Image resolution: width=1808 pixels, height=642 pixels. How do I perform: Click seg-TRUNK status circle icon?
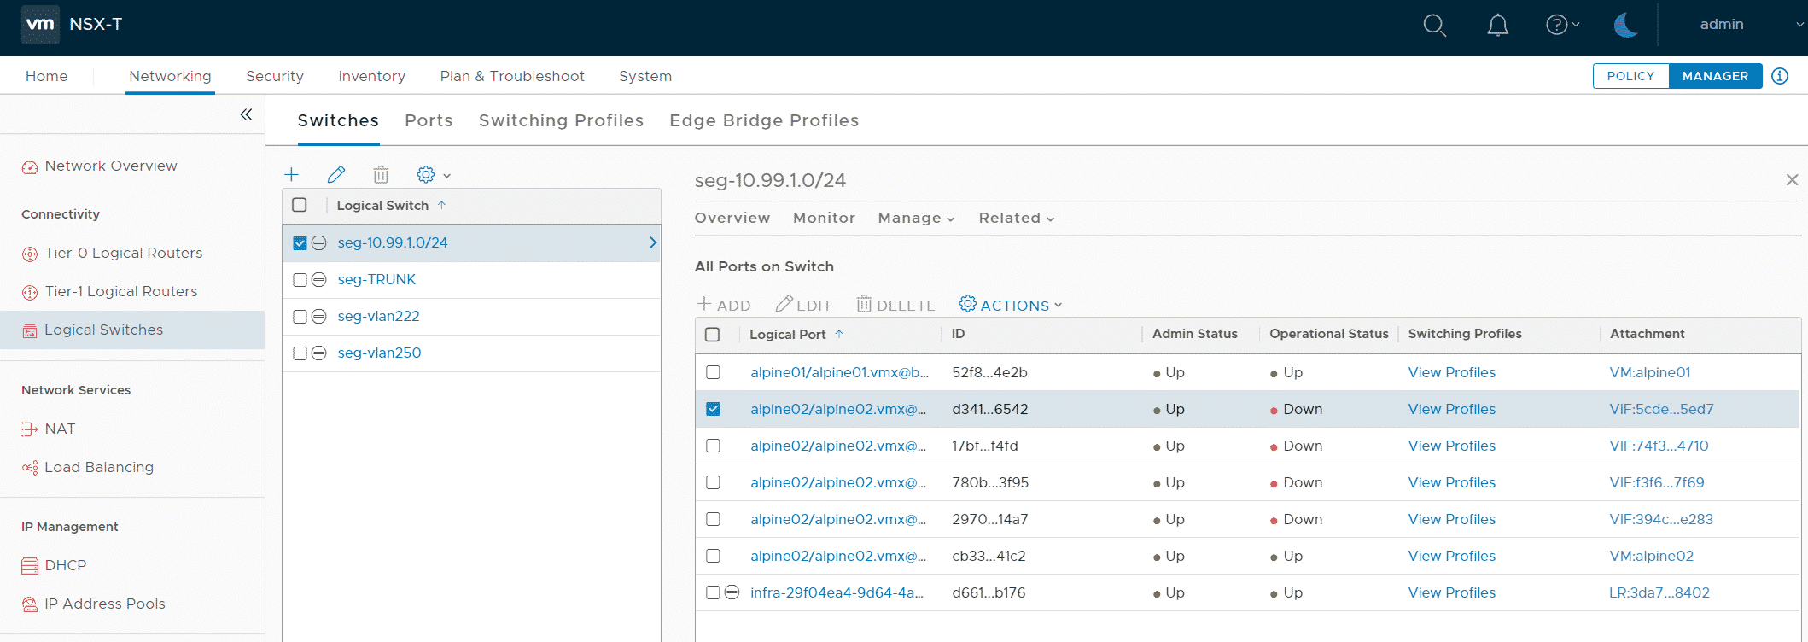click(x=319, y=280)
